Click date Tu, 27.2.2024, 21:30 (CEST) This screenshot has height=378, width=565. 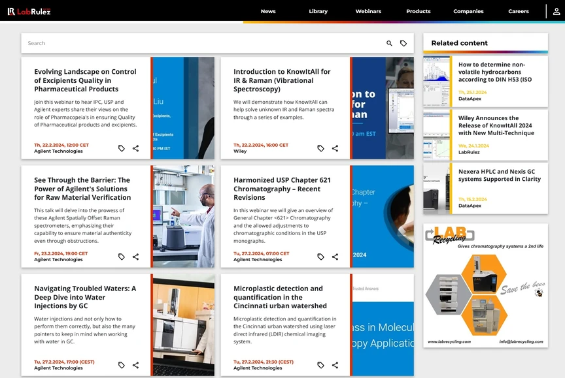click(264, 362)
